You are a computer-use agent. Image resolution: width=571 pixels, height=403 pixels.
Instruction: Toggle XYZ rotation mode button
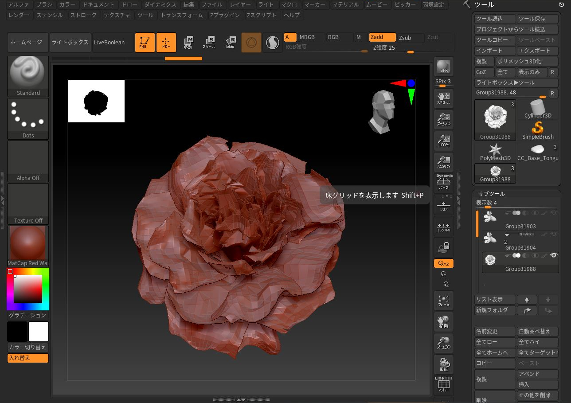pos(444,264)
